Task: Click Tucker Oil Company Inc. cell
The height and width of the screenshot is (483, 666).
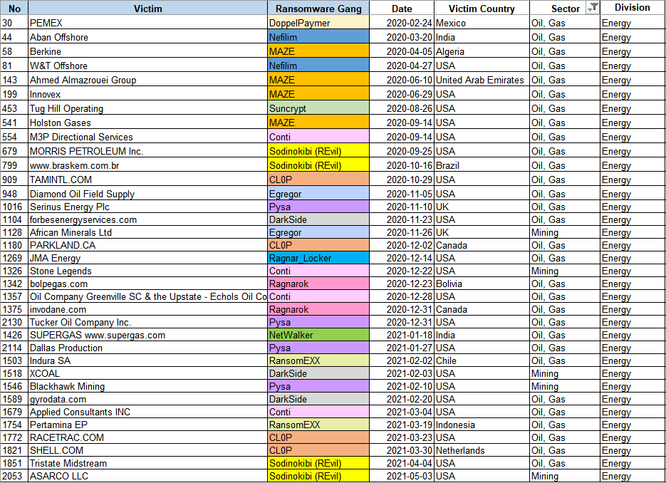Action: click(148, 322)
